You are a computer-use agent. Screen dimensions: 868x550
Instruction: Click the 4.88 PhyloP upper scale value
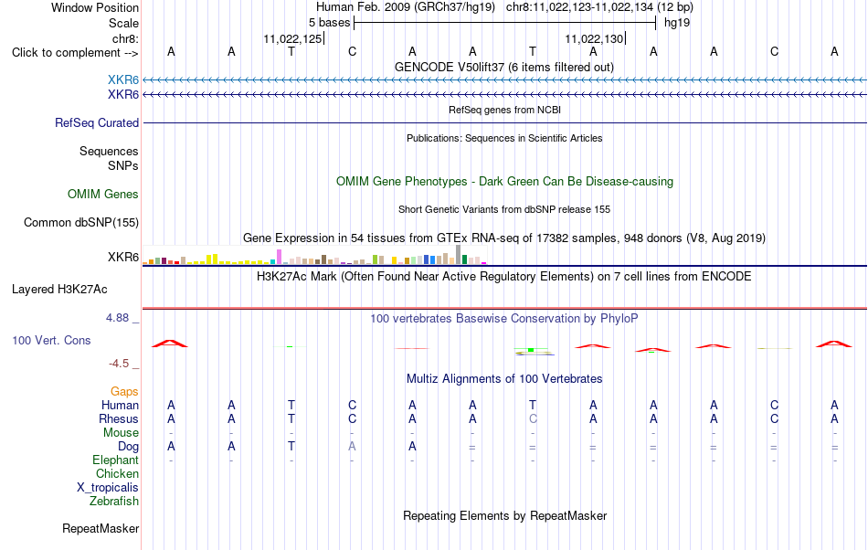point(117,318)
